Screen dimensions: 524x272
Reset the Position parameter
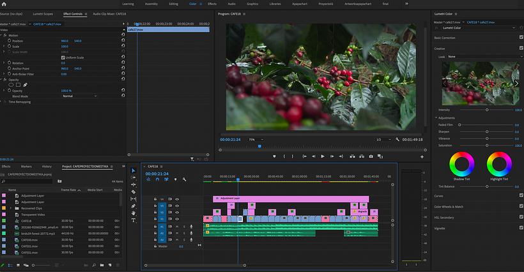[x=122, y=41]
